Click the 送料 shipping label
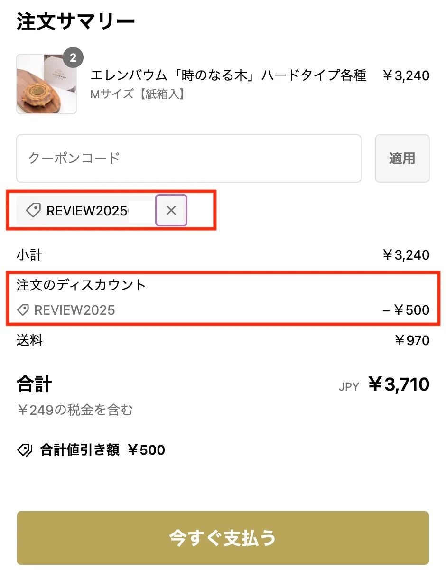The height and width of the screenshot is (580, 446). pos(29,340)
